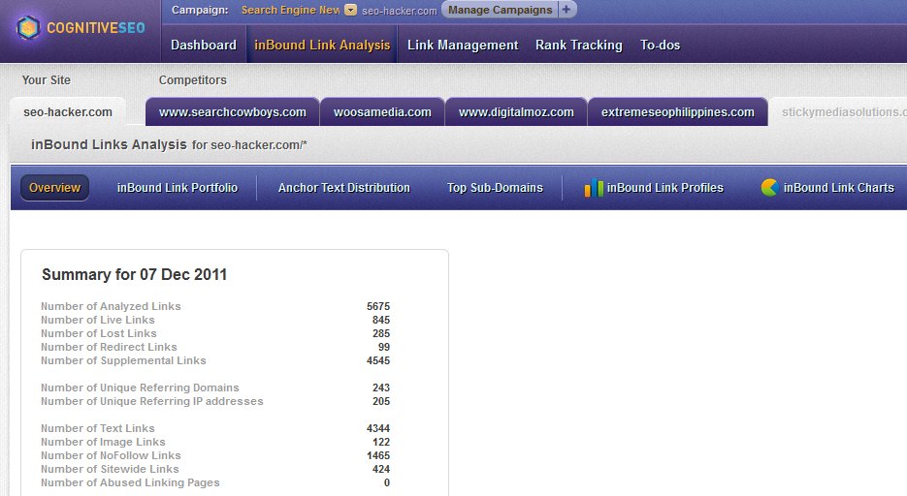
Task: Open Top Sub-Domains view
Action: click(495, 188)
